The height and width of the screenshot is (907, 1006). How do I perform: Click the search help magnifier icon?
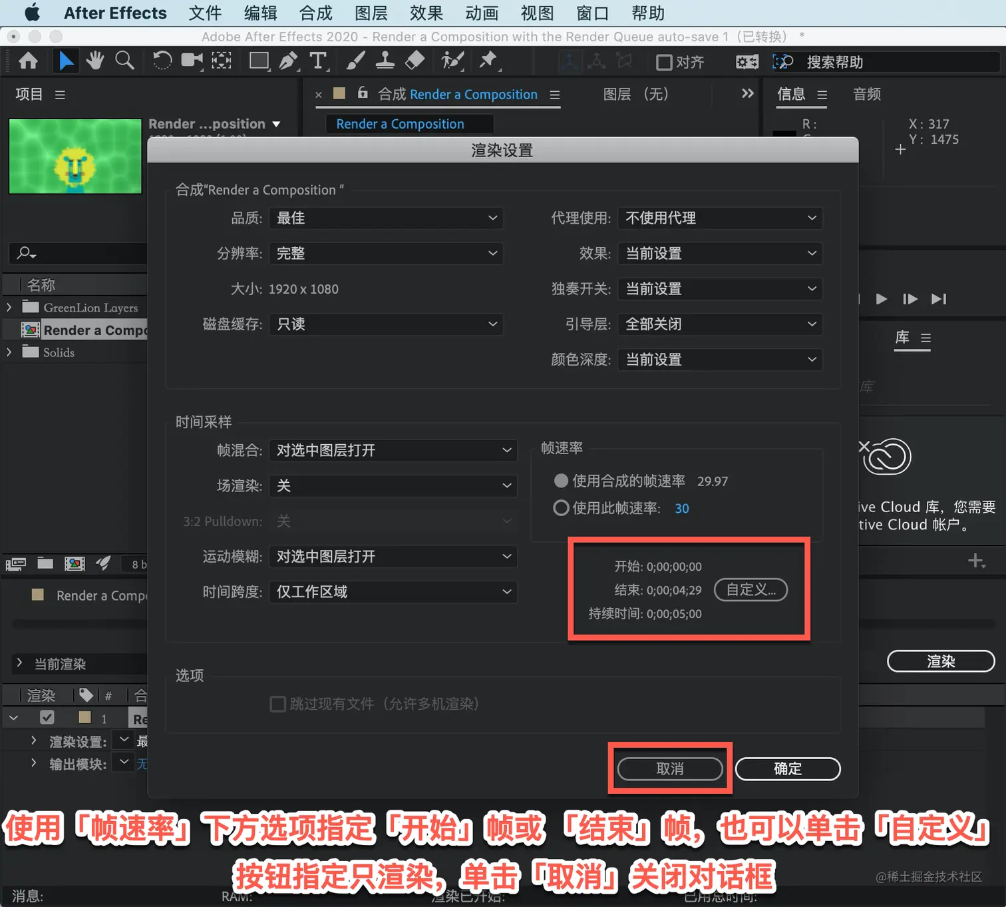783,62
